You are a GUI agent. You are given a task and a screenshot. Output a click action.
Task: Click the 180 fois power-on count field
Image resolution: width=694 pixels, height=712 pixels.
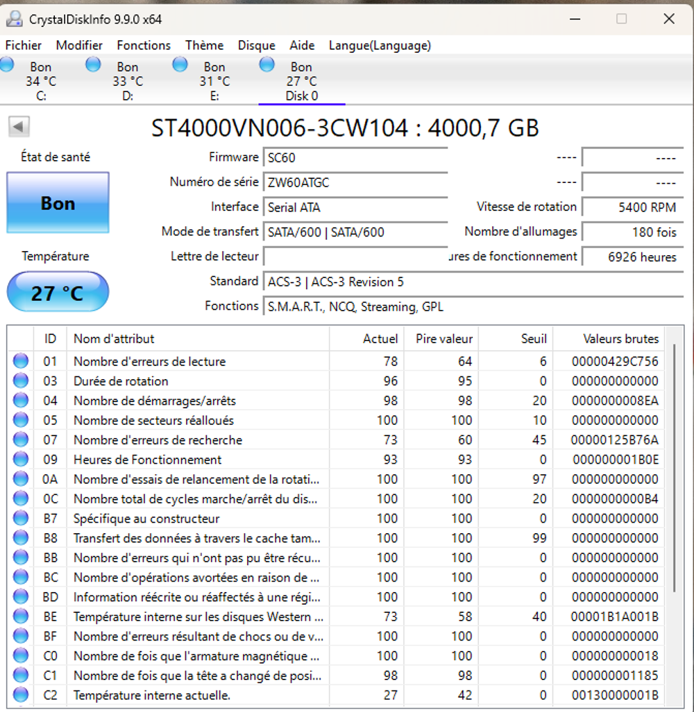633,232
